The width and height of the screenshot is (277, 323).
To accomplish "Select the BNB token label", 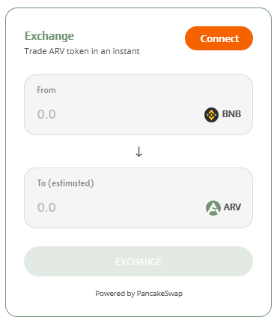I will [x=231, y=114].
